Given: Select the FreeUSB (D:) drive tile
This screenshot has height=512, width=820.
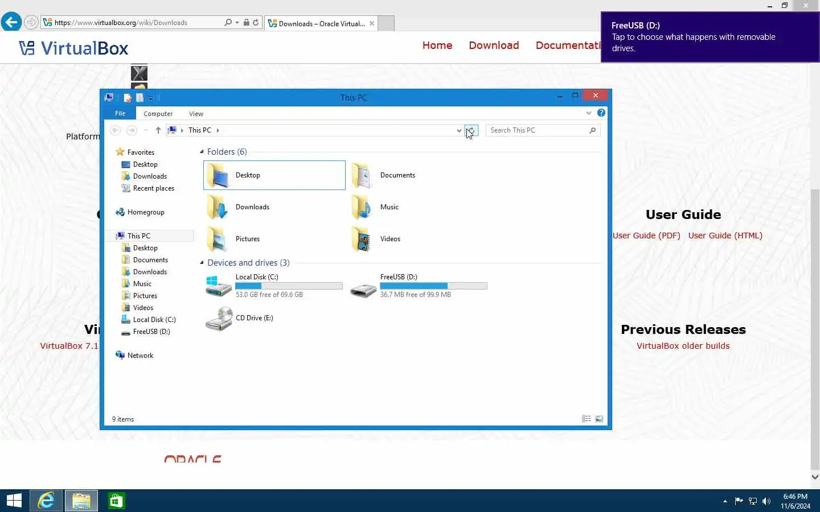Looking at the screenshot, I should coord(419,286).
